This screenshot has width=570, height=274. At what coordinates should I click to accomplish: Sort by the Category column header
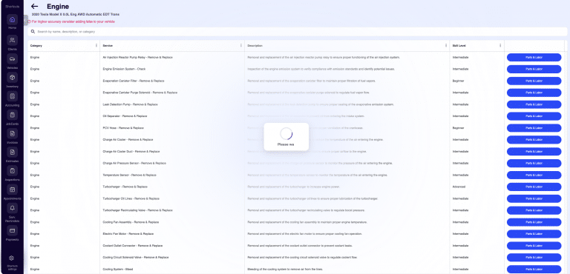36,46
